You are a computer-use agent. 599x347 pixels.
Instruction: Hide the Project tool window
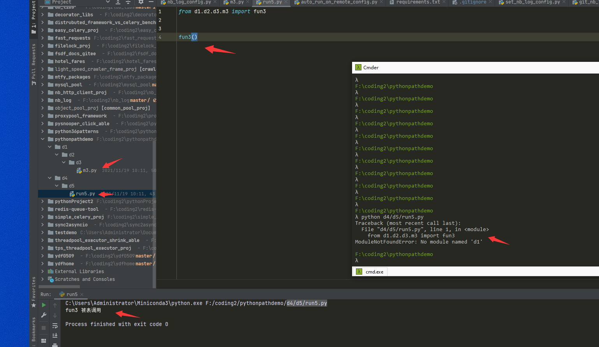151,2
